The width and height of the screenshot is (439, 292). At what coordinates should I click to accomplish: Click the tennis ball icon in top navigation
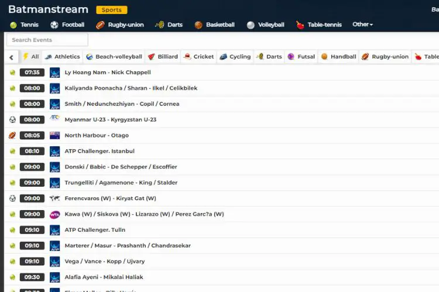[13, 25]
